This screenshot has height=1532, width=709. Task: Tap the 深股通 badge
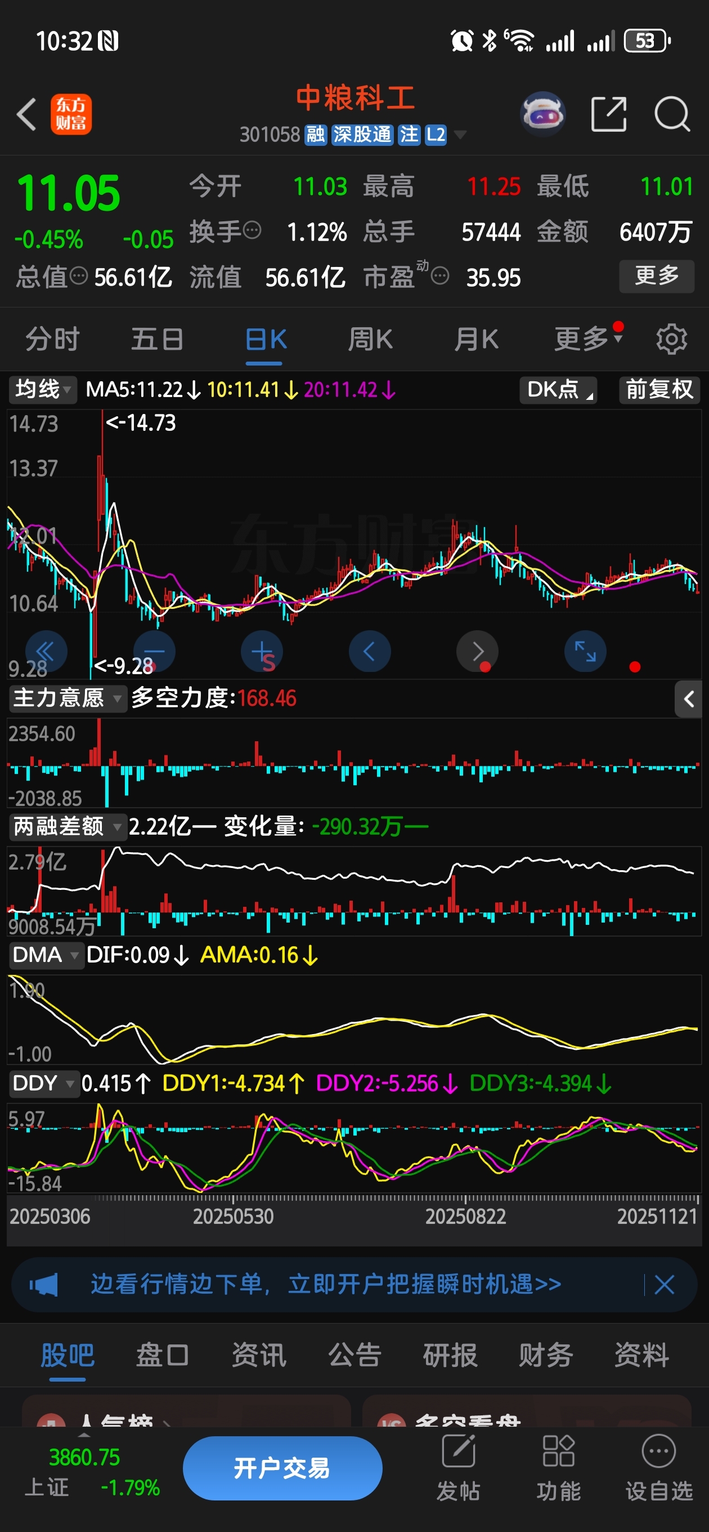362,135
